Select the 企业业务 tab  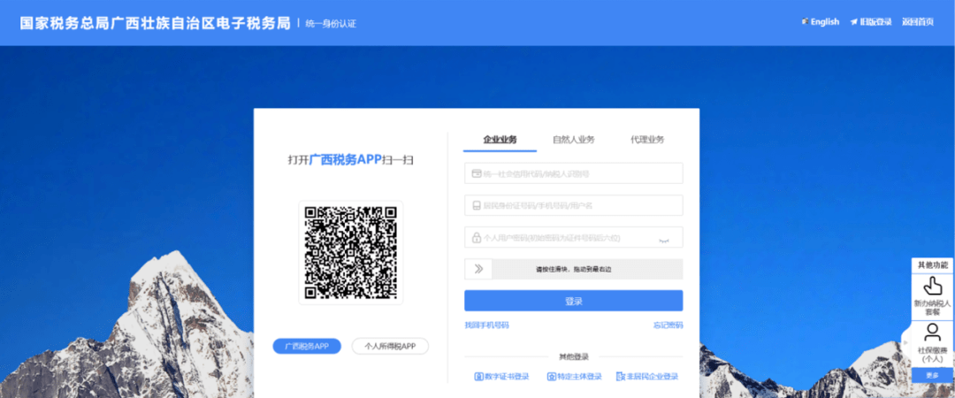click(x=500, y=140)
